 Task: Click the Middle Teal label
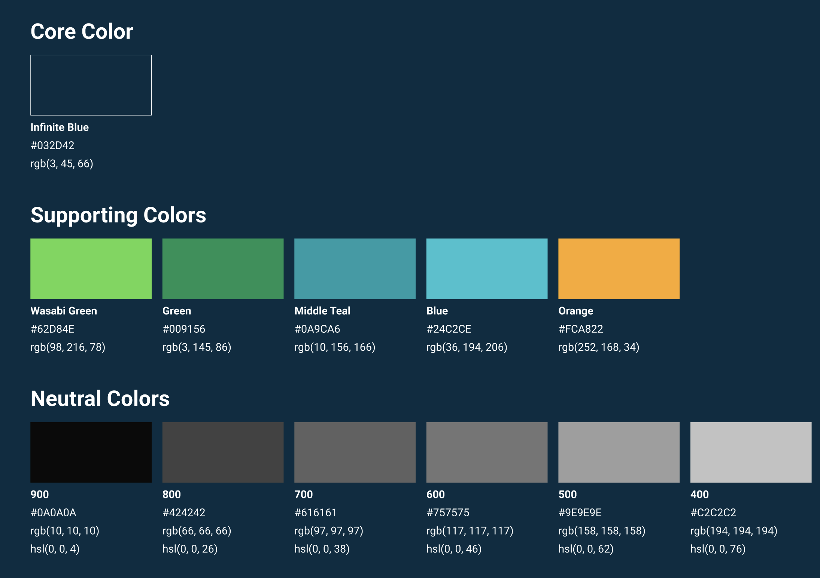322,311
